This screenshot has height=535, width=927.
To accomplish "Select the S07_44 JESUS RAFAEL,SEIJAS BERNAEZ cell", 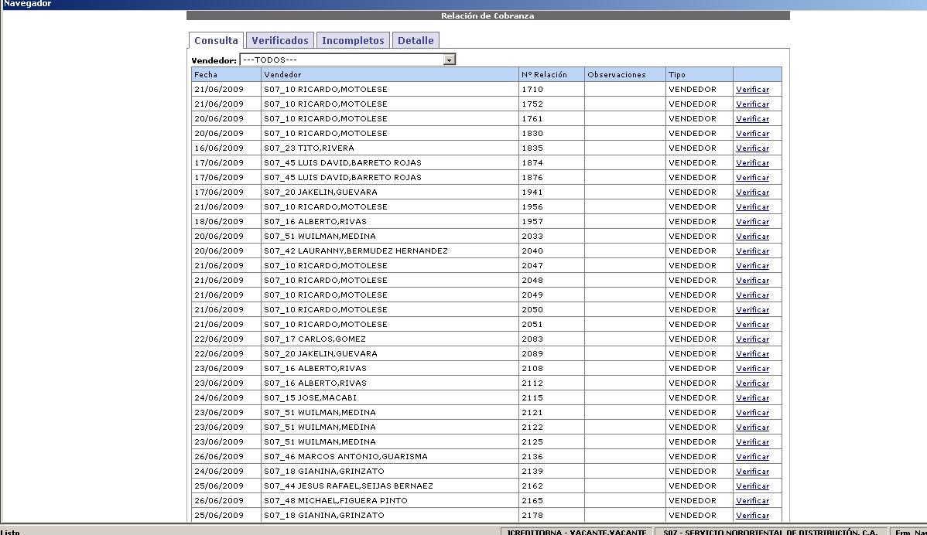I will coord(389,486).
